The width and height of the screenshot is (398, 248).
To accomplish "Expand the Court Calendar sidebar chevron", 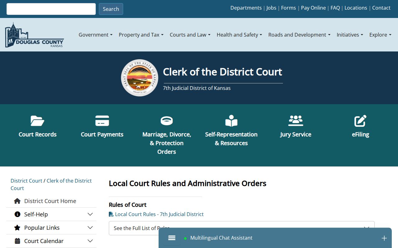I will pyautogui.click(x=90, y=241).
